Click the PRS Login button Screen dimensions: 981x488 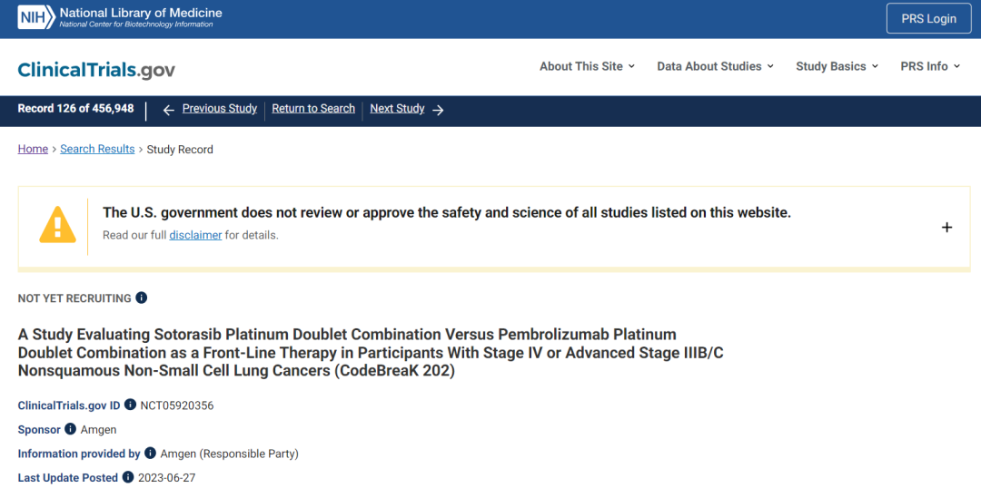[928, 19]
